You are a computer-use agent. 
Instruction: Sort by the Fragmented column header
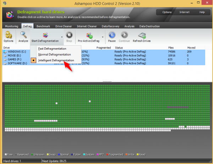click(104, 48)
